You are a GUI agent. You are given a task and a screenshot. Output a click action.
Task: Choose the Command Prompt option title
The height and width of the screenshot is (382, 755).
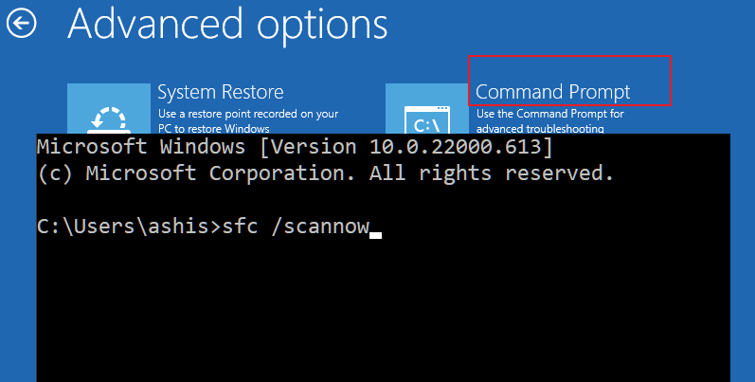coord(552,92)
